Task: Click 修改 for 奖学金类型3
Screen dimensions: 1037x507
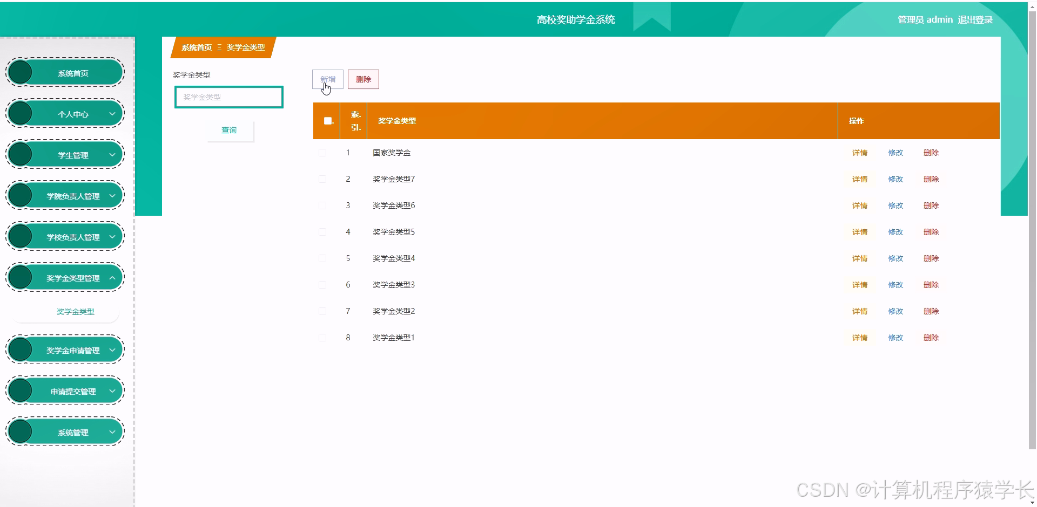Action: click(895, 285)
